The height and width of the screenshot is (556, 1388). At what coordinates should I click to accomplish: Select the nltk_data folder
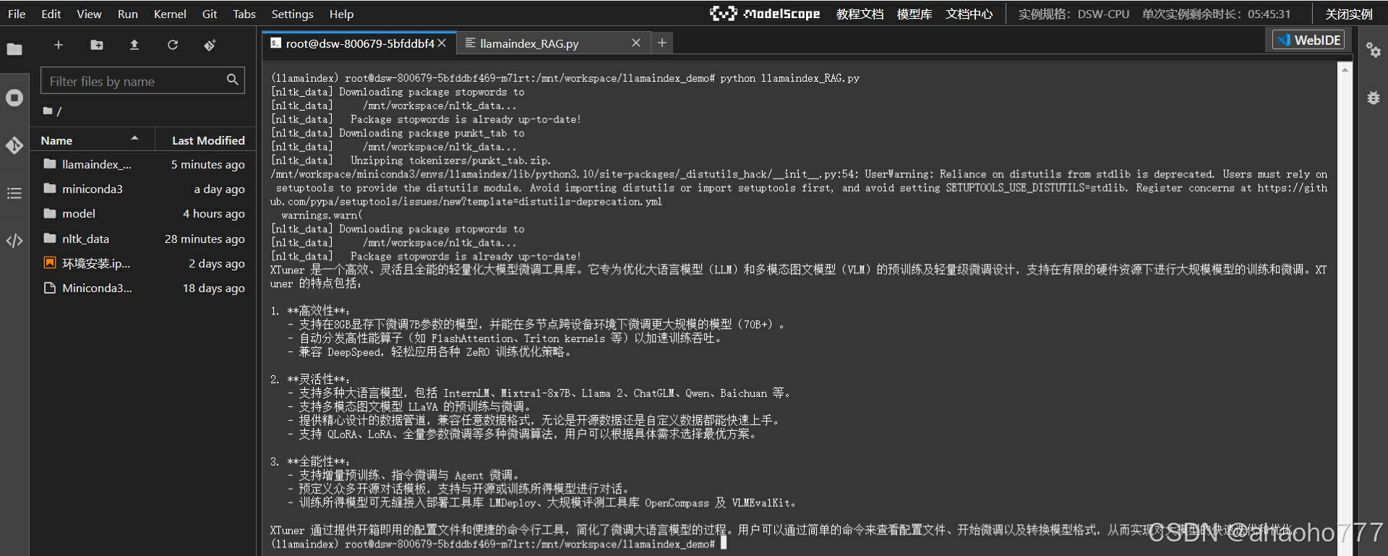click(x=143, y=239)
